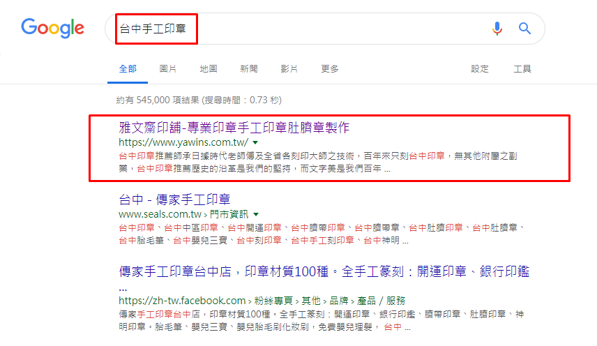The width and height of the screenshot is (597, 346).
Task: Click the zh-tw.facebook.com breadcrumb URL
Action: (262, 301)
